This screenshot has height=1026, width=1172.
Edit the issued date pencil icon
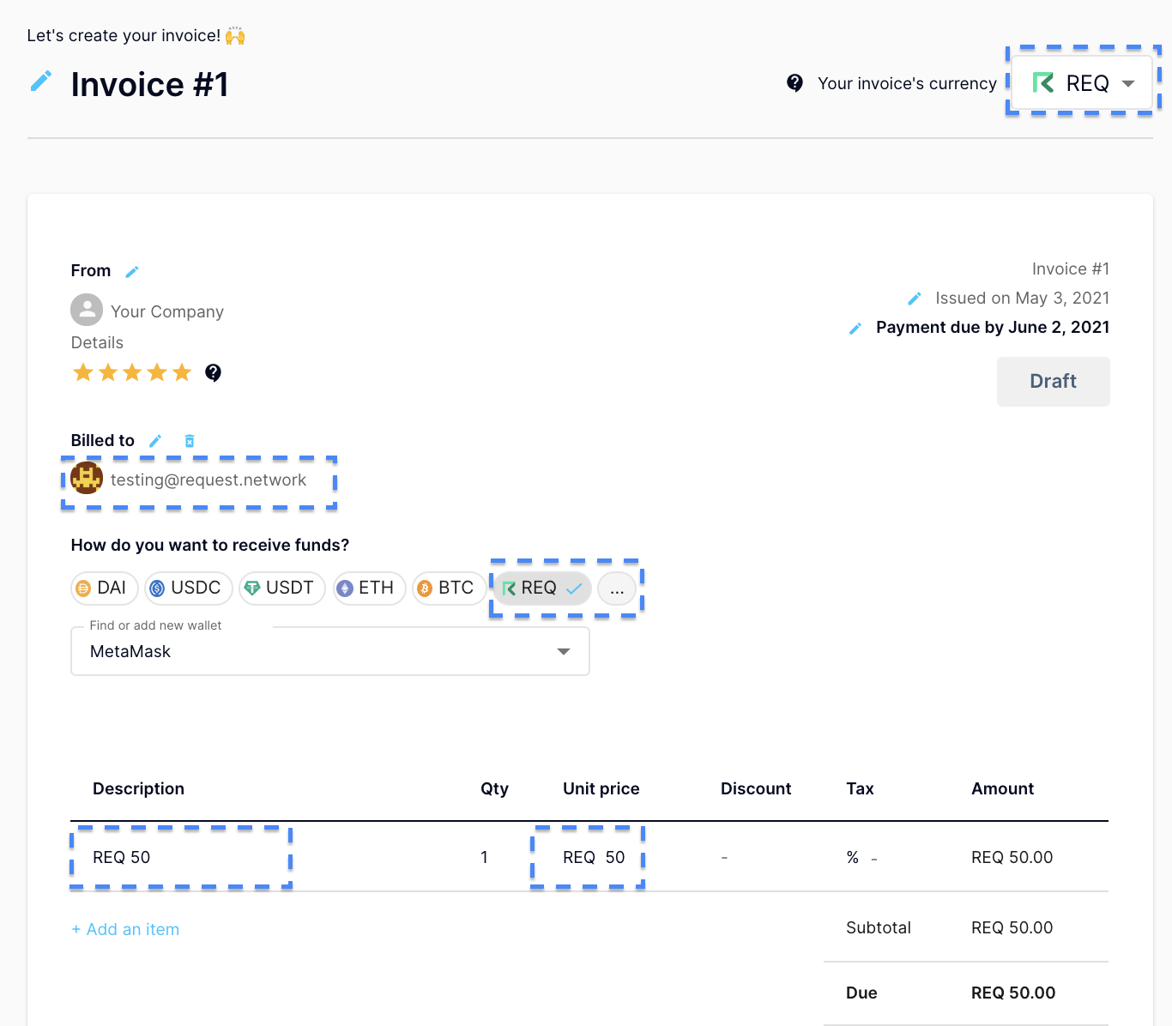point(915,299)
